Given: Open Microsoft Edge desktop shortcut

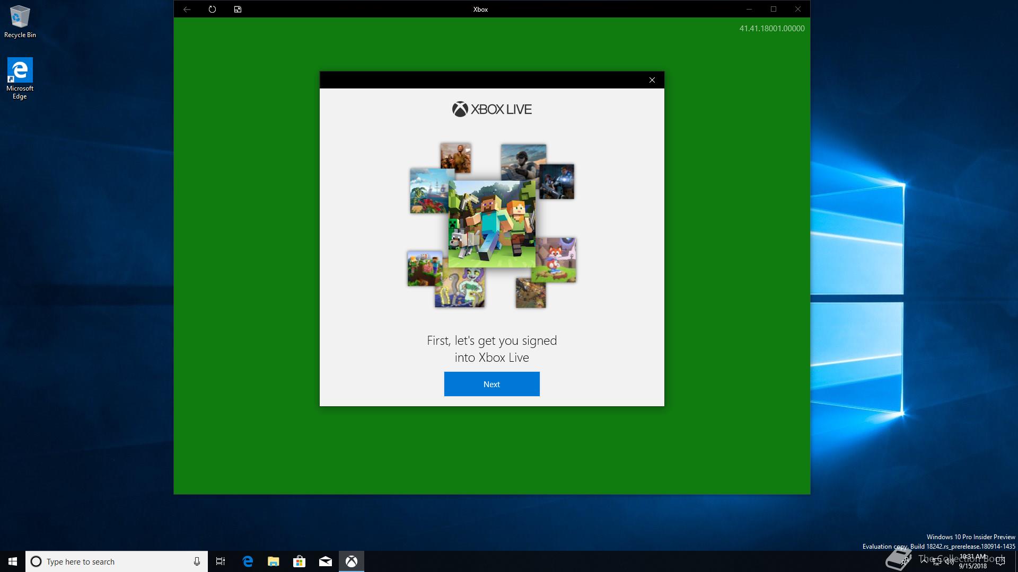Looking at the screenshot, I should pyautogui.click(x=20, y=78).
